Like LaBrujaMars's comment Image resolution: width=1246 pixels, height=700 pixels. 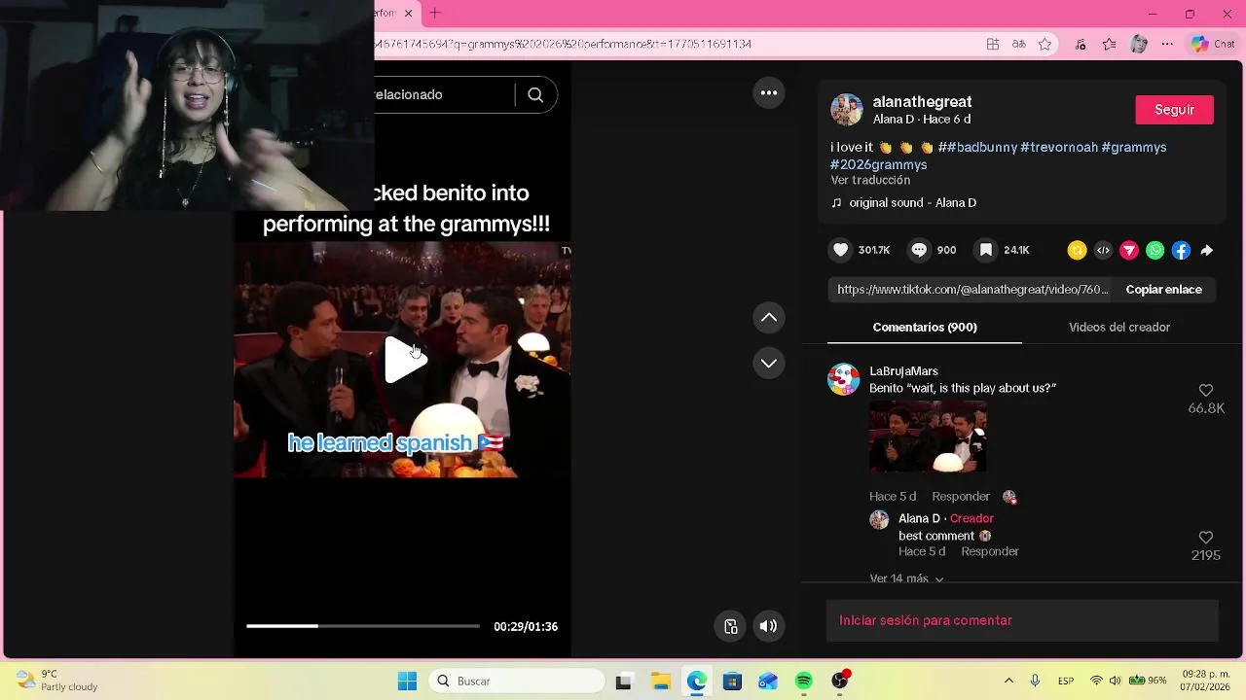click(1206, 390)
